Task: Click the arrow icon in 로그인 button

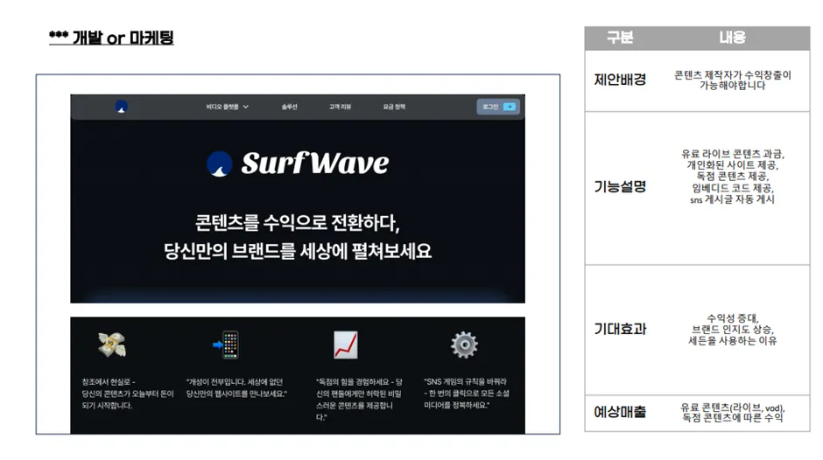Action: click(x=510, y=107)
